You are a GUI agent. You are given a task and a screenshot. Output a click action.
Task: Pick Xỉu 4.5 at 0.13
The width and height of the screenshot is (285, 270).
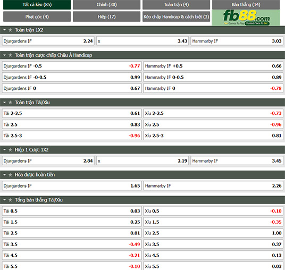(x=213, y=255)
